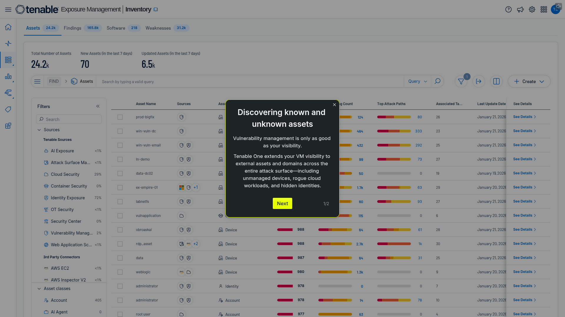Switch to the Software tab
565x317 pixels.
coord(124,28)
